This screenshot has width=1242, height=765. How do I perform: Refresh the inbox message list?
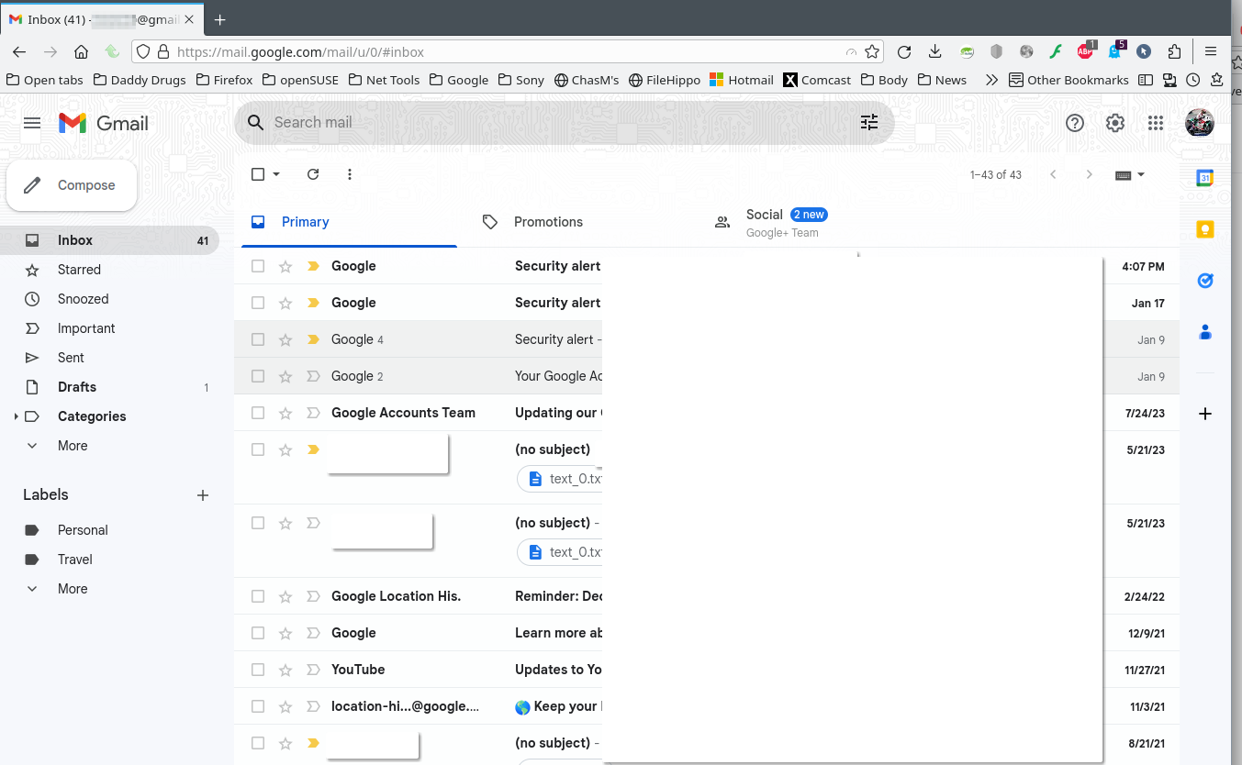313,174
